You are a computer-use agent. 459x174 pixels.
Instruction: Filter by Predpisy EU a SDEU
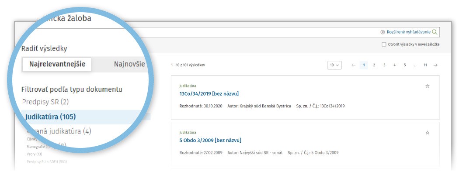[x=47, y=162]
